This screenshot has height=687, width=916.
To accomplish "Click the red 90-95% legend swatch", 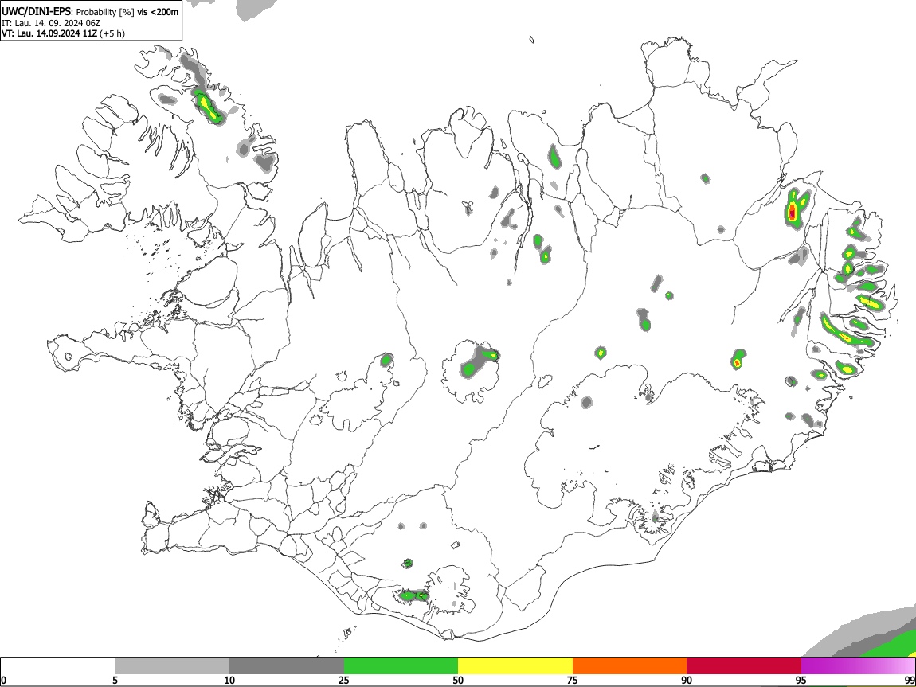I will 744,666.
